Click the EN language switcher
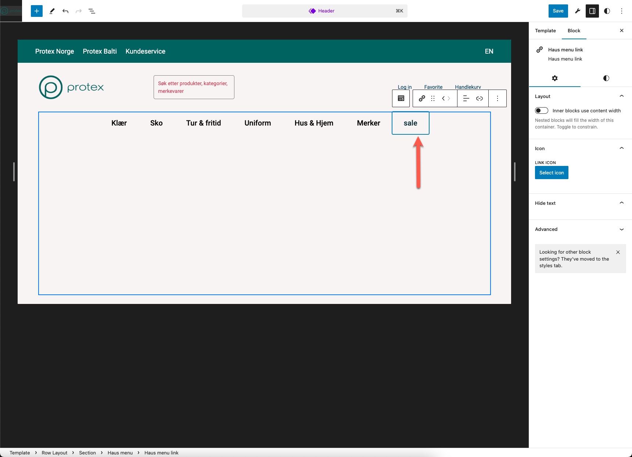The image size is (632, 457). point(489,51)
